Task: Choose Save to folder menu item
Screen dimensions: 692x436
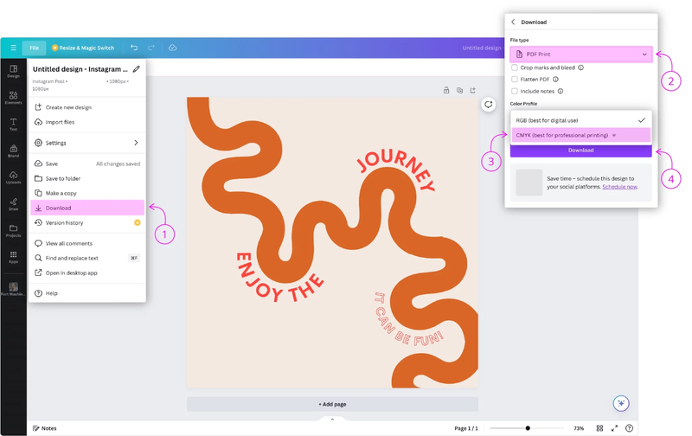Action: tap(87, 178)
